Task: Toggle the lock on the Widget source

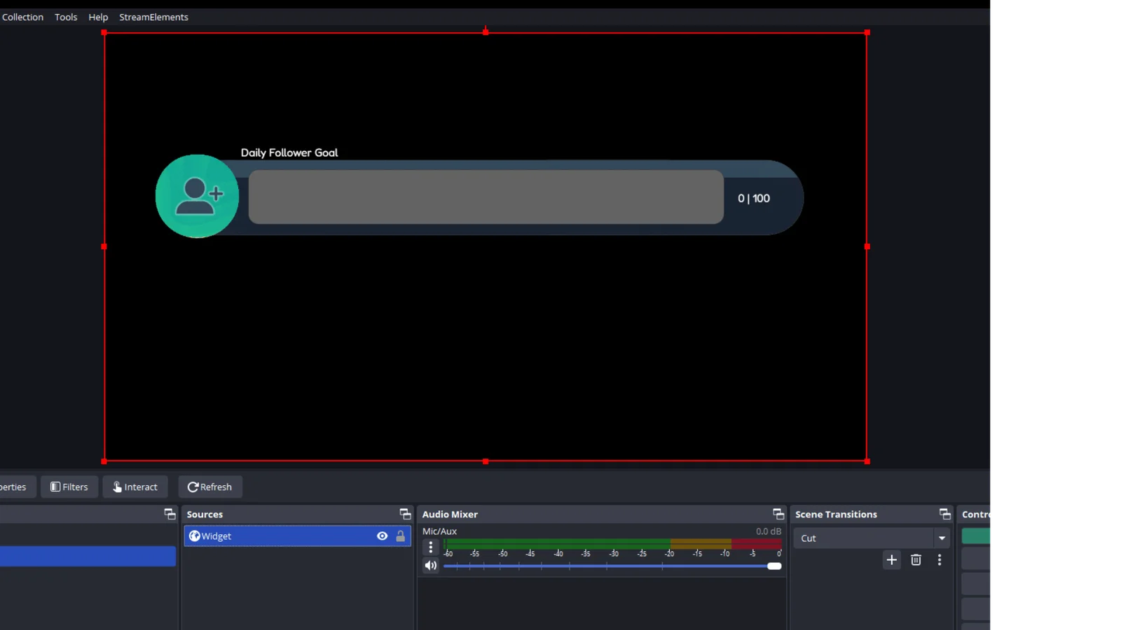Action: tap(401, 536)
